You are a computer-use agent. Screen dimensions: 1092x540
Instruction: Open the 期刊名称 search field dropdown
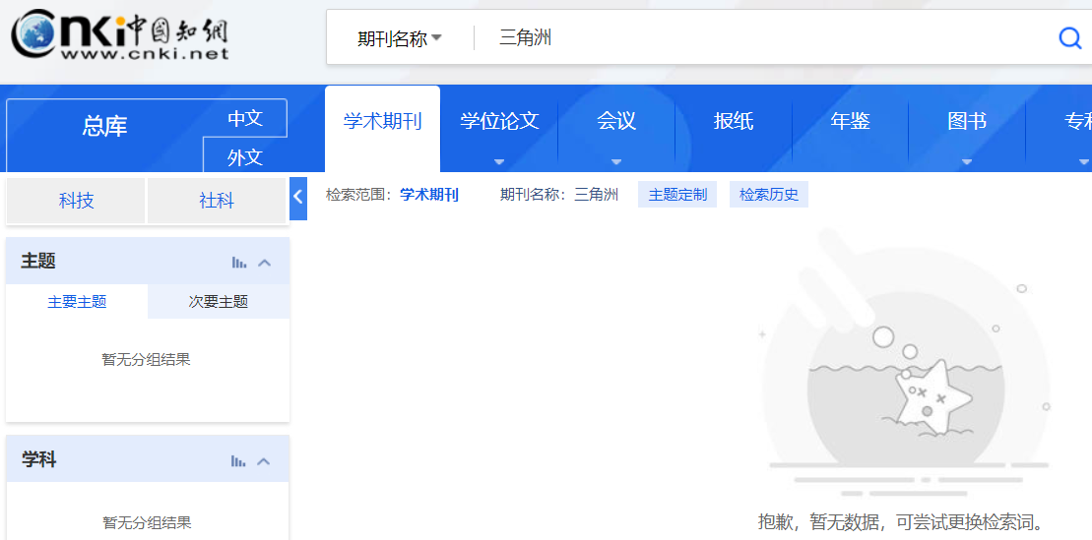[400, 38]
